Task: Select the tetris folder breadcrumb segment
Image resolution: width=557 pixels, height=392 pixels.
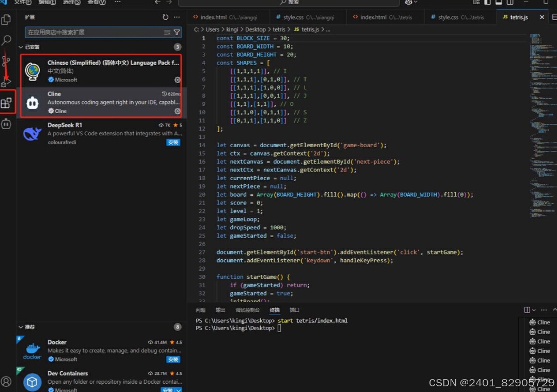Action: click(279, 29)
